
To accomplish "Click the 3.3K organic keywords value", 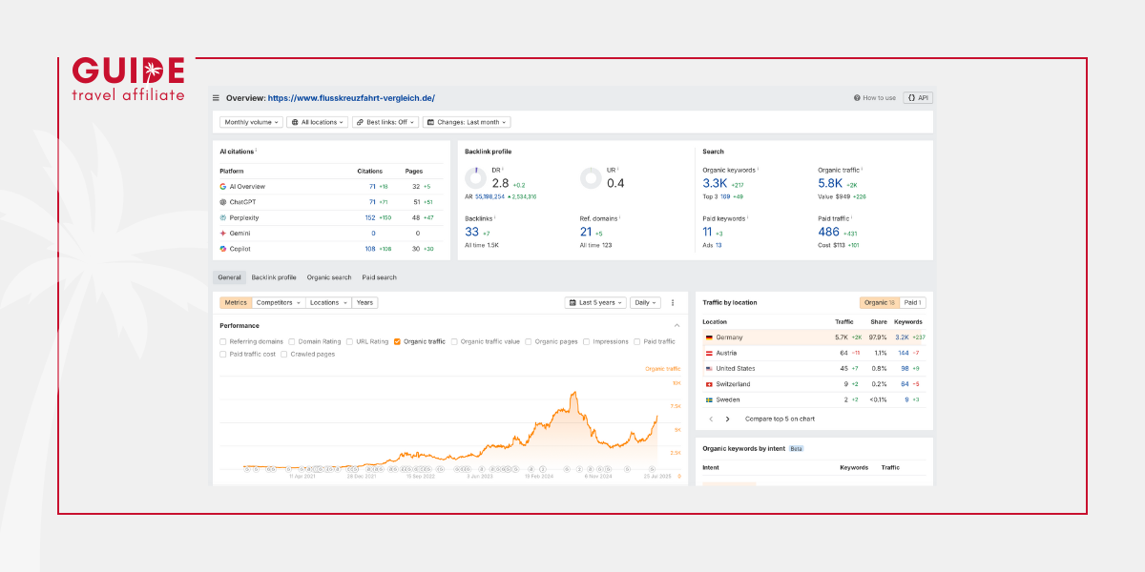I will click(x=715, y=183).
